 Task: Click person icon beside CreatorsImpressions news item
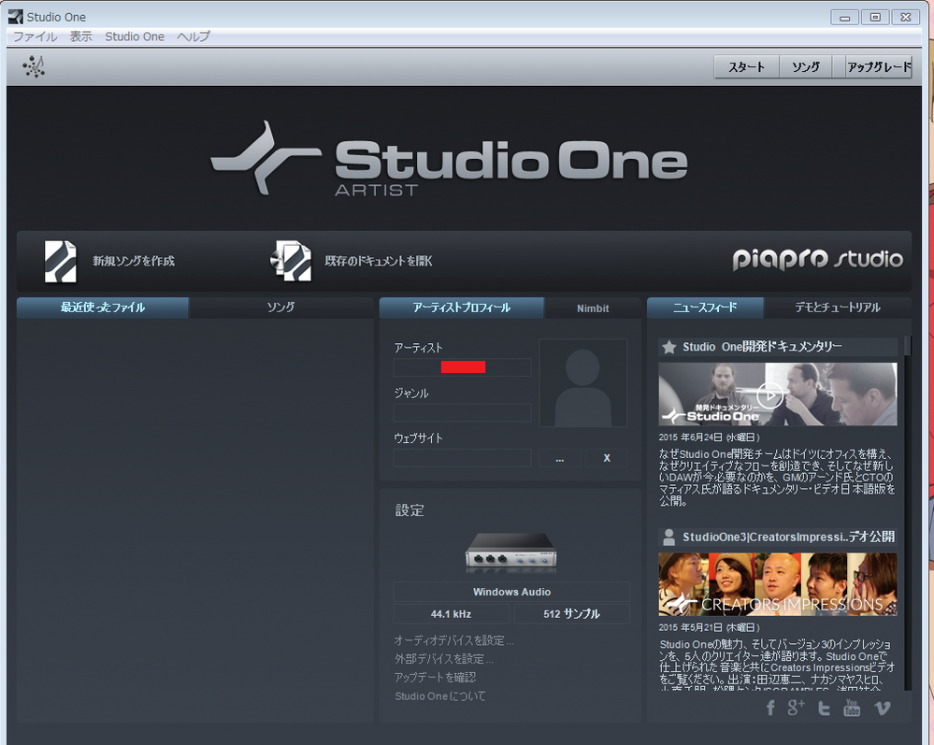click(x=668, y=537)
